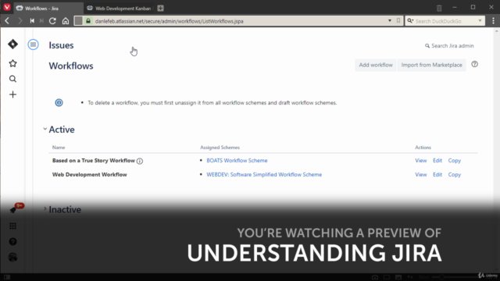The height and width of the screenshot is (281, 500).
Task: Click the site security padlock icon
Action: pyautogui.click(x=88, y=21)
